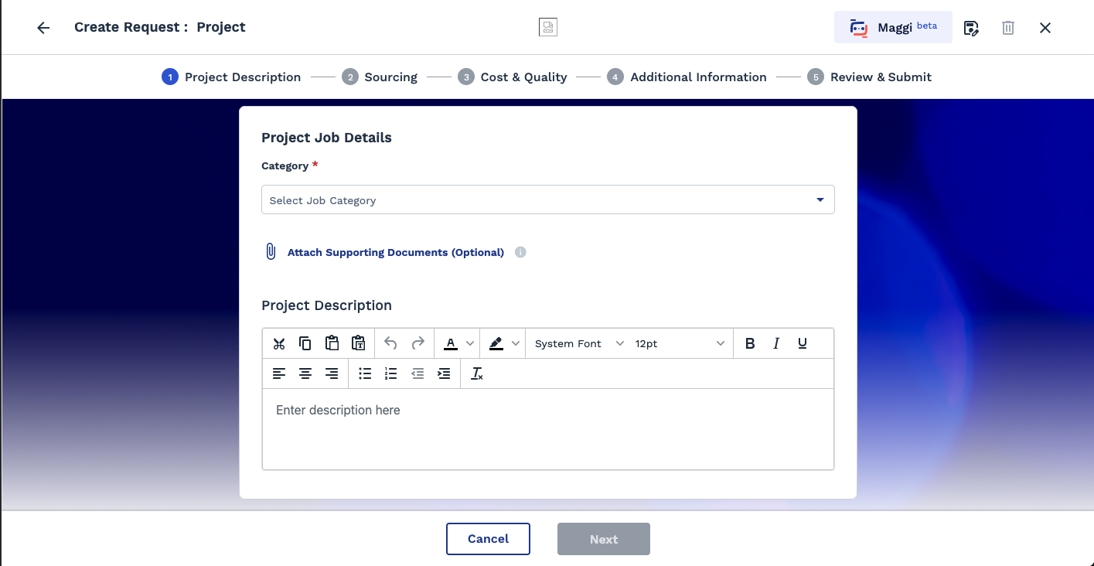Click into the Enter description here field

click(x=547, y=428)
